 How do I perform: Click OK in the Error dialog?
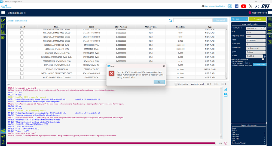tap(159, 82)
